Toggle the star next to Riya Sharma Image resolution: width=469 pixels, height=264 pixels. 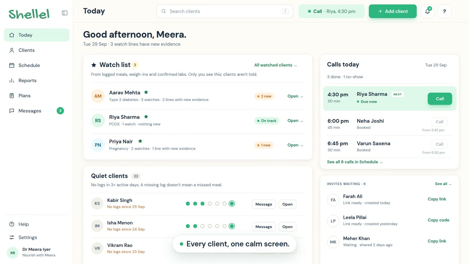point(146,117)
